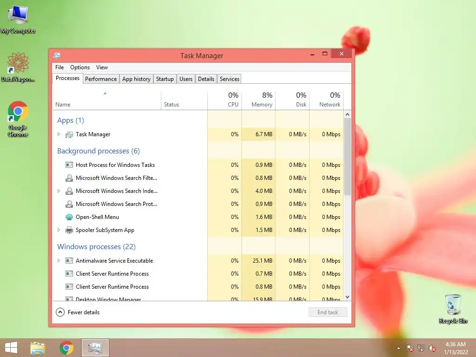
Task: Click the first Client Server Runtime Process icon
Action: coord(69,273)
